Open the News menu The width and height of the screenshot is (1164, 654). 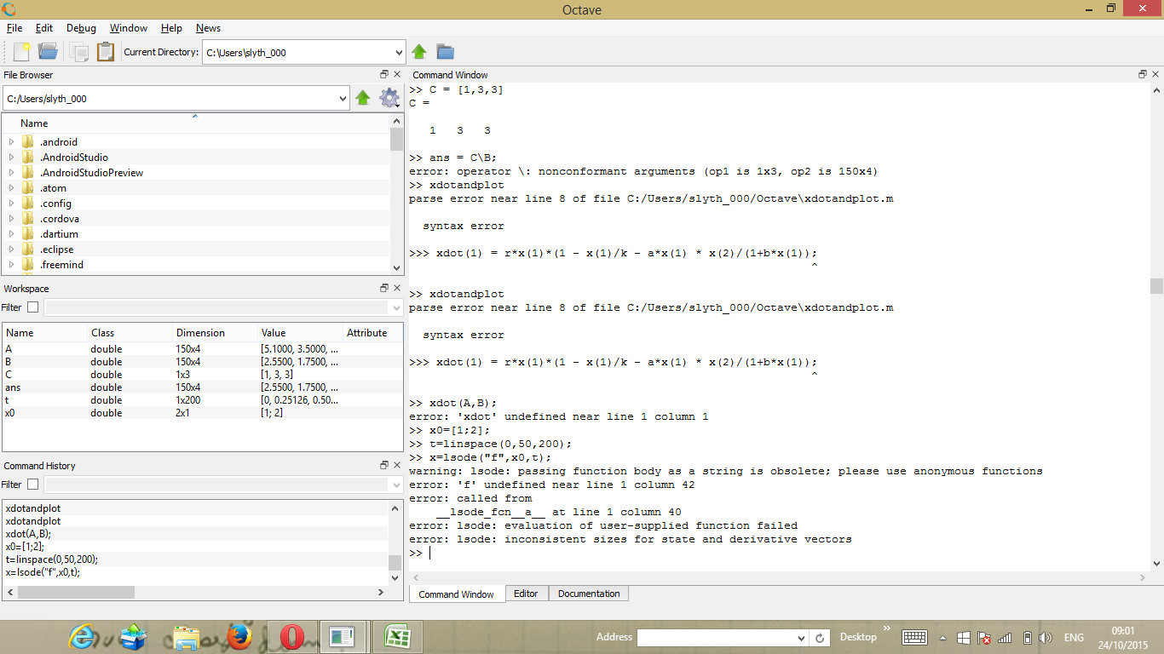208,28
